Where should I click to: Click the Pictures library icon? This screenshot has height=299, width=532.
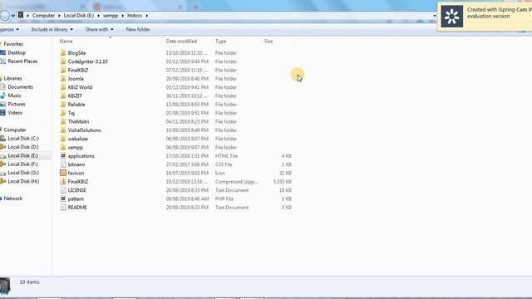[3, 104]
